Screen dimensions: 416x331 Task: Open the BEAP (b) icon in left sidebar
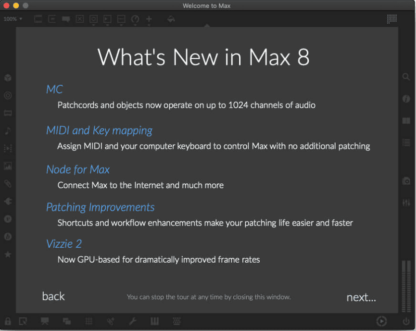(x=7, y=236)
